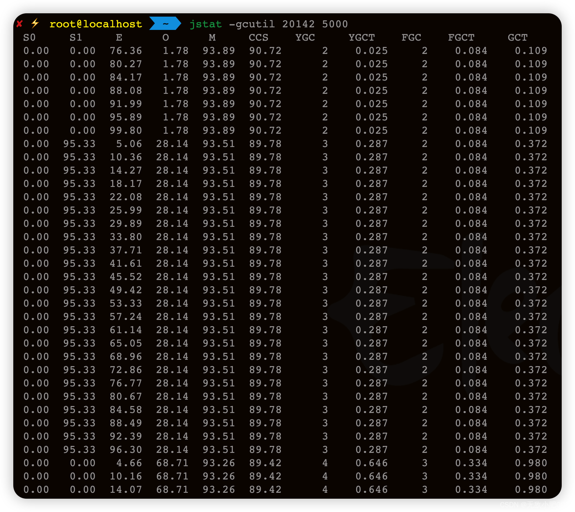
Task: Click the Eden value 88.49
Action: click(x=126, y=423)
